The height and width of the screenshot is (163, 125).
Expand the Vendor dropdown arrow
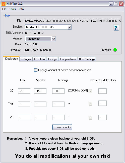[53, 39]
